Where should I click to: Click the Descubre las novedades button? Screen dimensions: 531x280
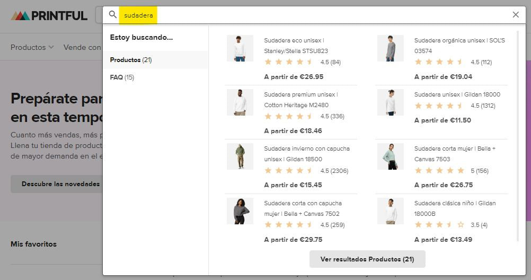pos(60,184)
